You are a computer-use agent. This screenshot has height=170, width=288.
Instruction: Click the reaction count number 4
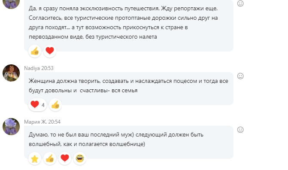(43, 105)
